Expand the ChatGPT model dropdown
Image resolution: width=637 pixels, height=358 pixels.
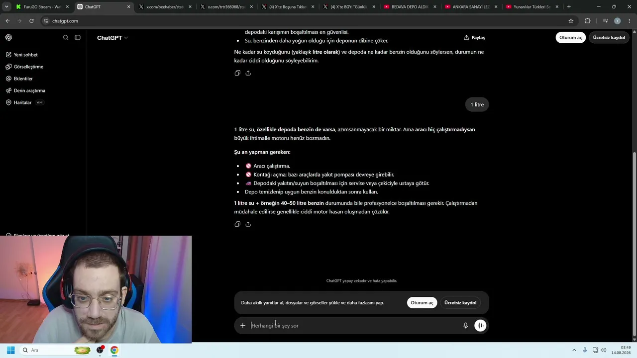(112, 38)
